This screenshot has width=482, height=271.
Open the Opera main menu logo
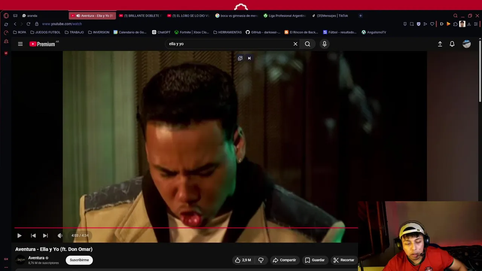coord(6,16)
